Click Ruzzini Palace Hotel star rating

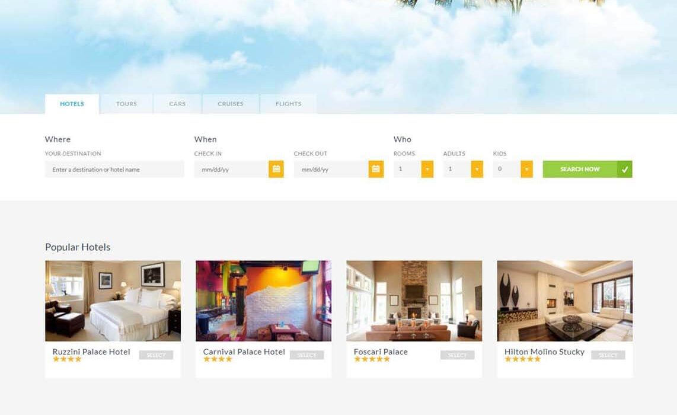click(67, 359)
